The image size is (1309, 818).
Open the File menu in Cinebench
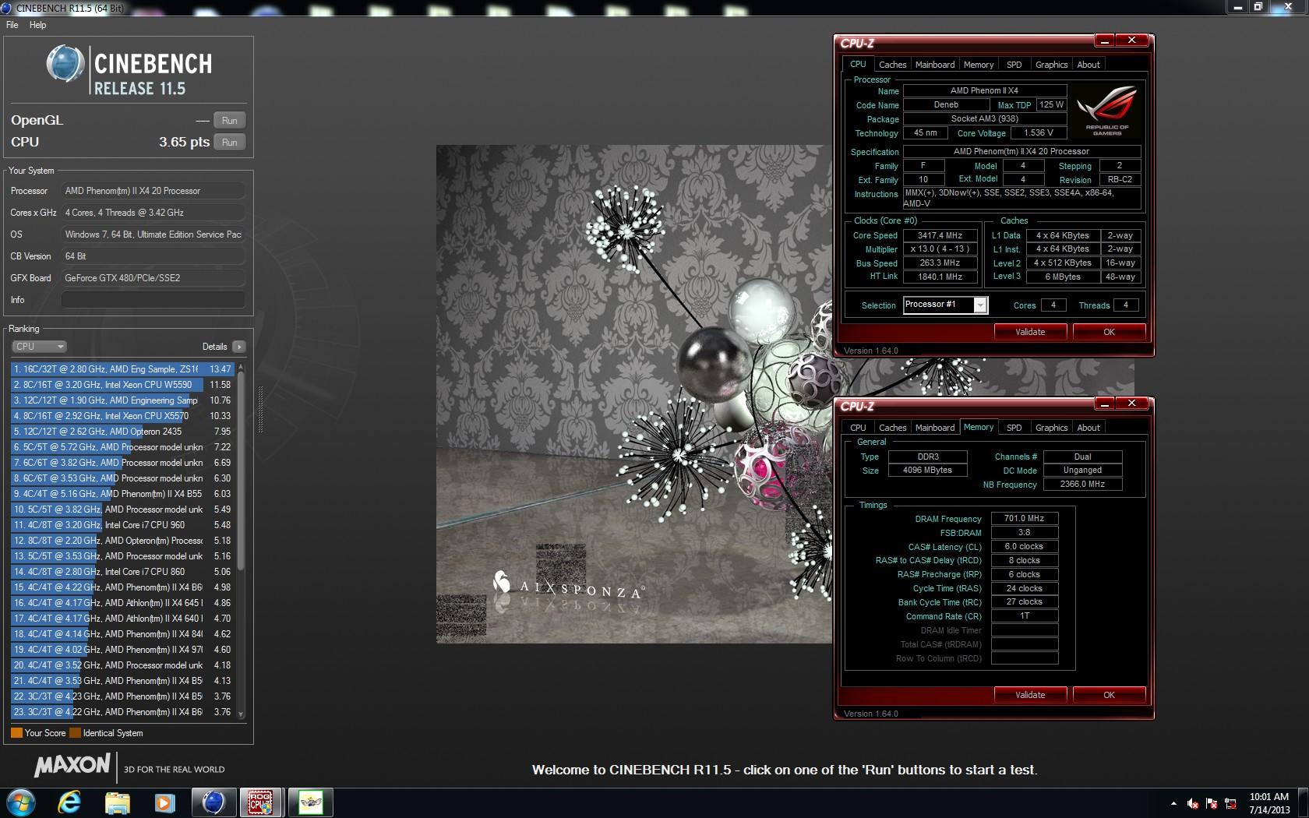coord(12,25)
